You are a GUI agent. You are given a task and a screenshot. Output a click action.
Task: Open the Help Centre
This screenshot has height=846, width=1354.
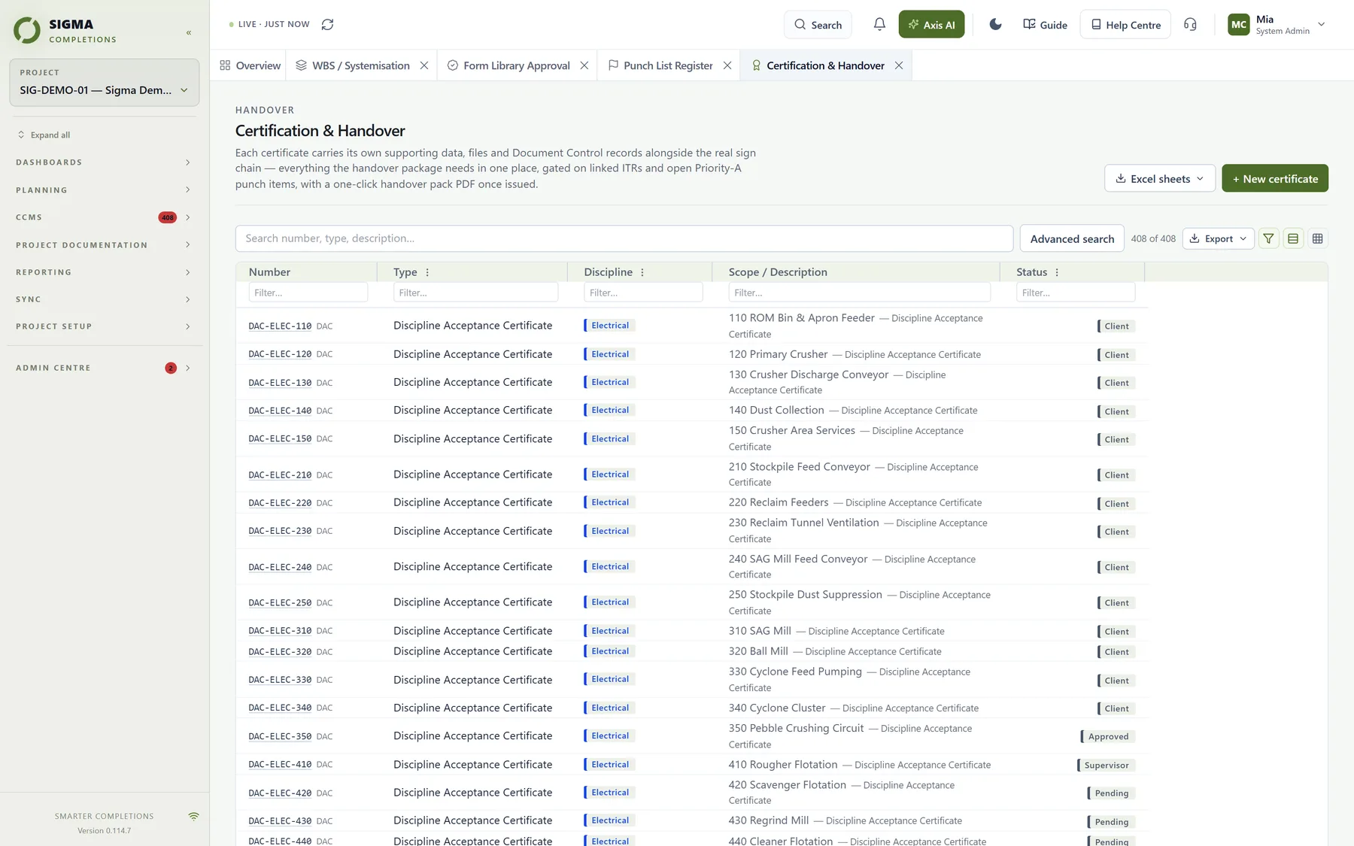1125,24
